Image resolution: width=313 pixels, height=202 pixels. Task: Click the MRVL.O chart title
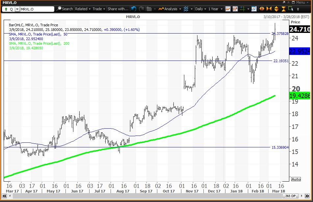pos(133,17)
